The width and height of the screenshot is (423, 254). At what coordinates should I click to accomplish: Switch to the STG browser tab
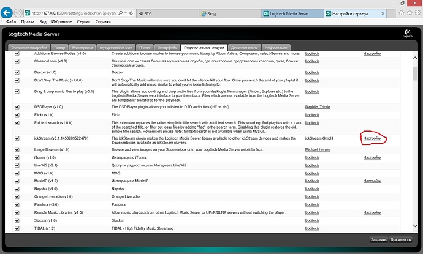[x=168, y=13]
